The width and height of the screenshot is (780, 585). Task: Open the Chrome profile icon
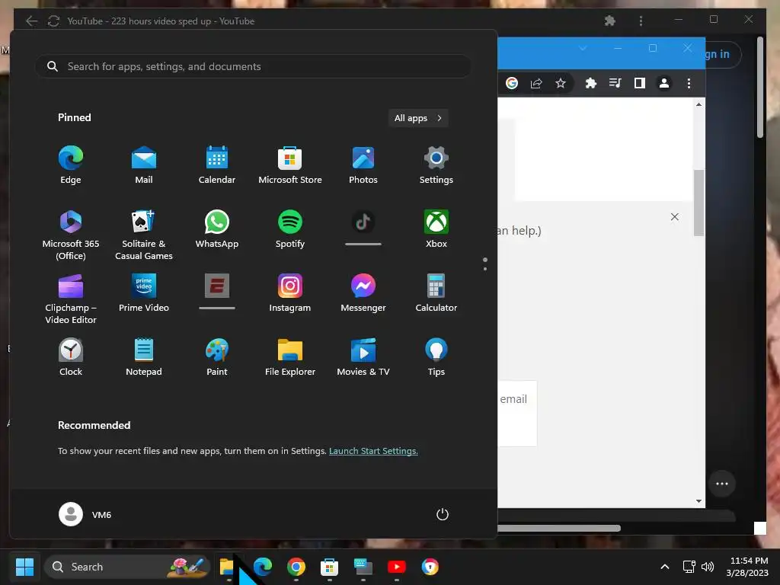coord(664,83)
